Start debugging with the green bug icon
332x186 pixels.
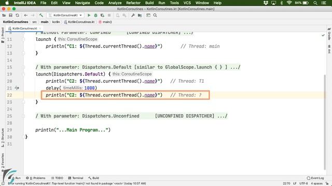95,15
